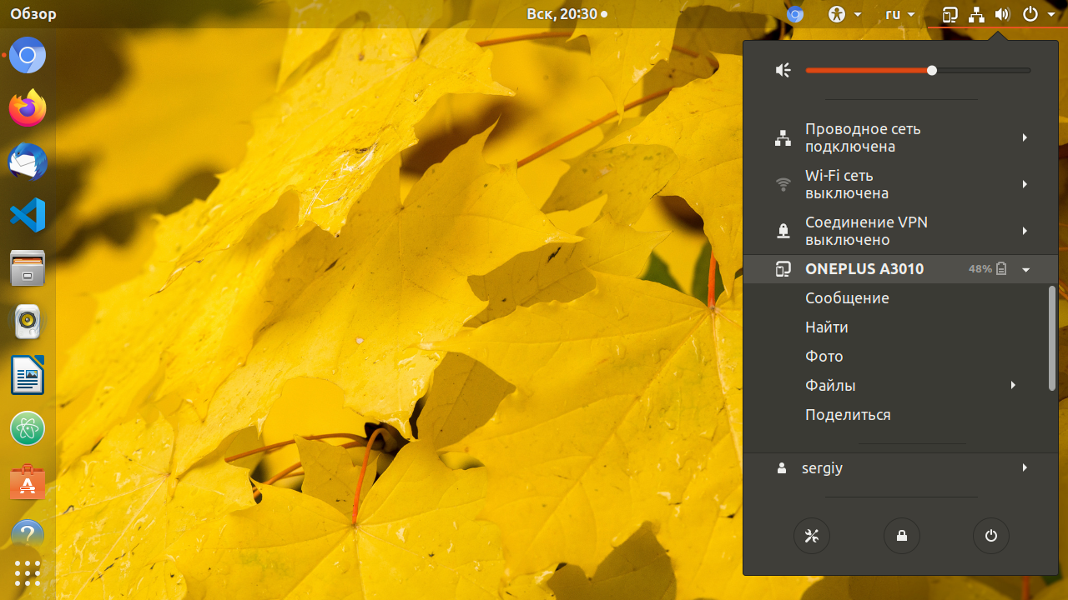Open Ubuntu Software center
Screen dimensions: 1068x600
[28, 482]
